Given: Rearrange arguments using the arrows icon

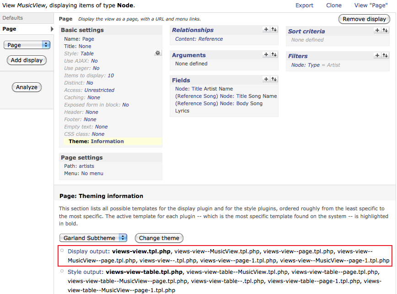Looking at the screenshot, I should point(274,54).
